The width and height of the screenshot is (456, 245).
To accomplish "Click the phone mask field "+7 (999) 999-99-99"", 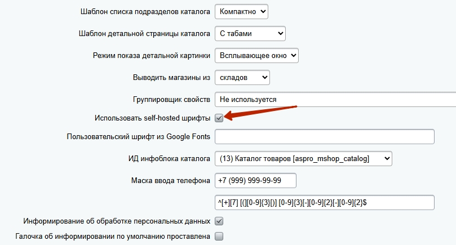I will [x=255, y=181].
